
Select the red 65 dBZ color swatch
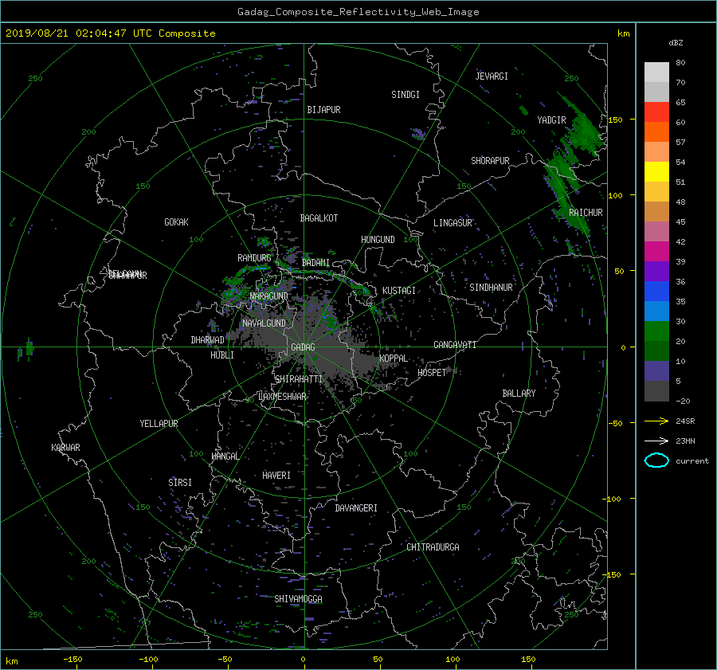click(656, 112)
